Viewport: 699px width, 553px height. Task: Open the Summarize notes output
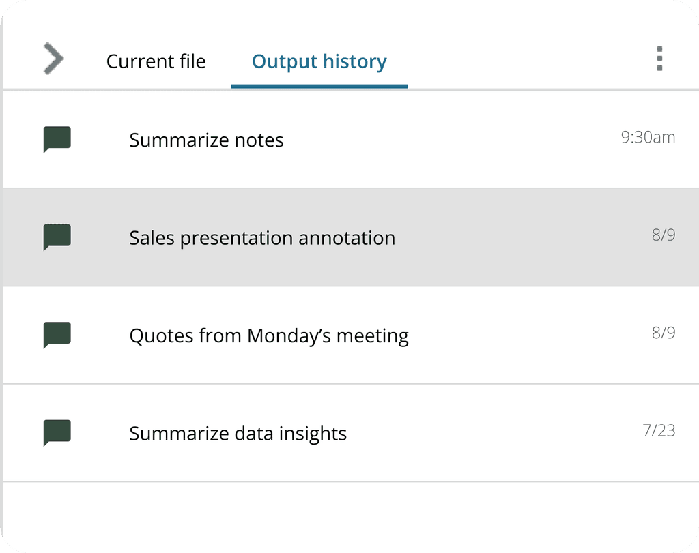pyautogui.click(x=206, y=140)
